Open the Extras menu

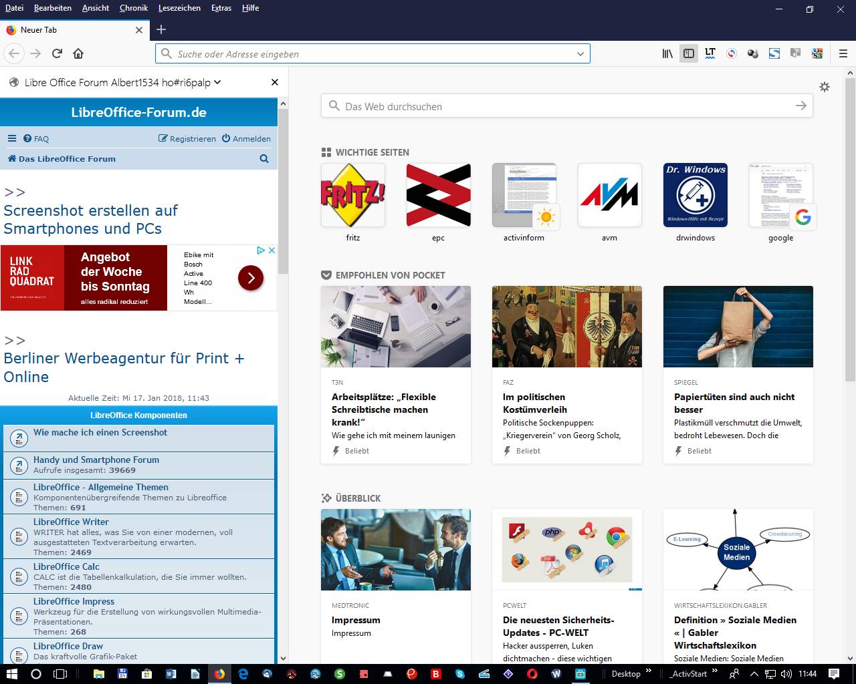click(x=221, y=8)
